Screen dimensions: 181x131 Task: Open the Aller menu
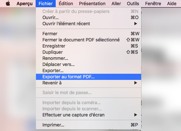point(116,4)
